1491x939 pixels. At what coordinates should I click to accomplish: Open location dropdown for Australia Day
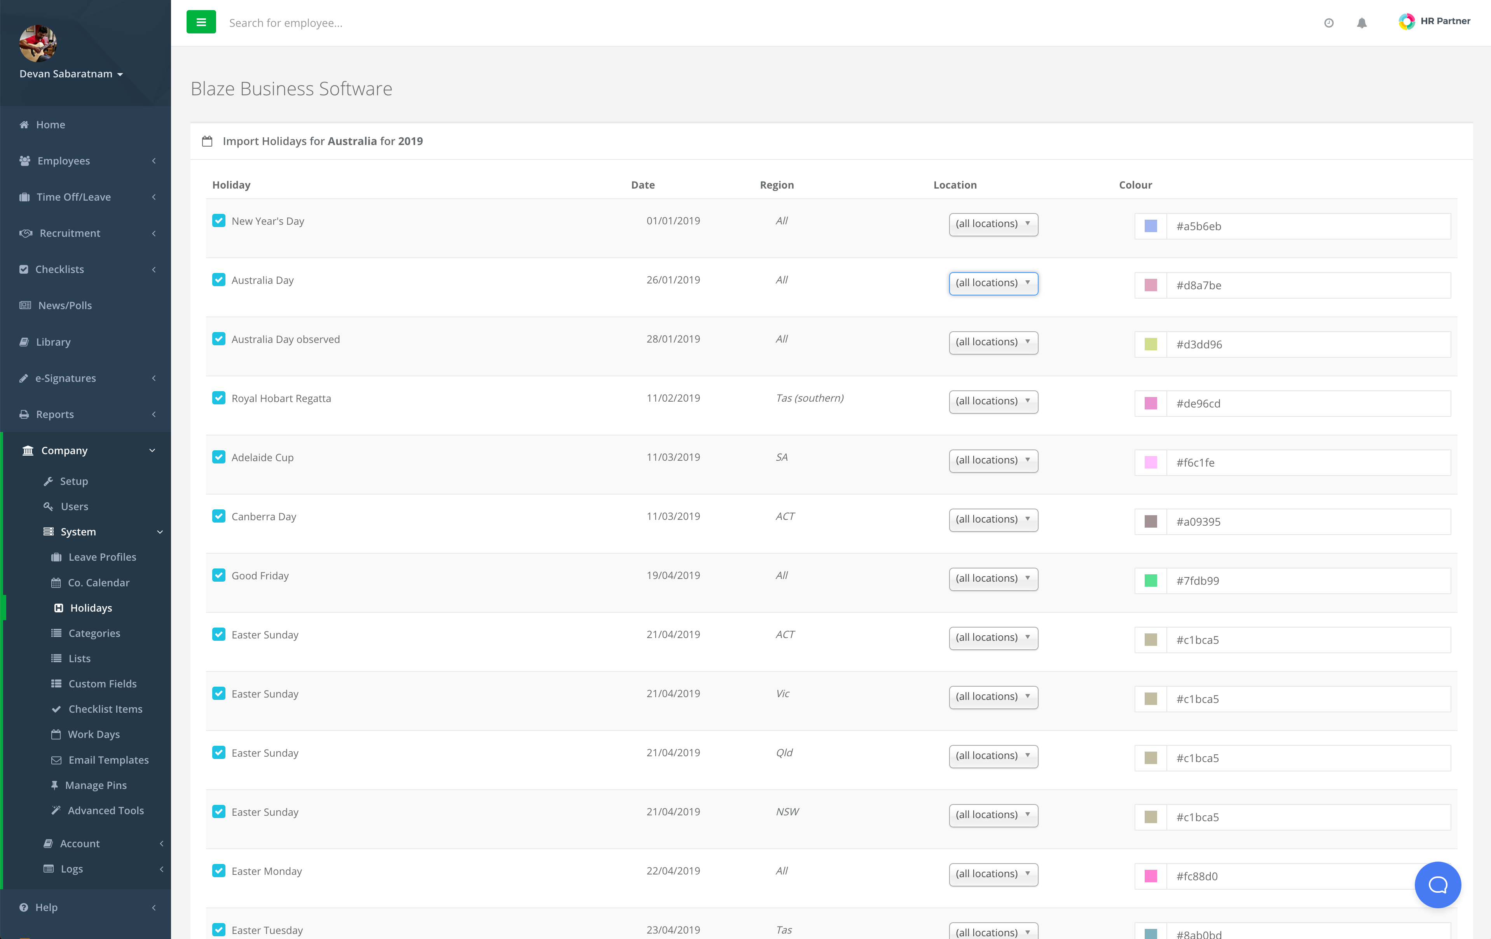993,283
